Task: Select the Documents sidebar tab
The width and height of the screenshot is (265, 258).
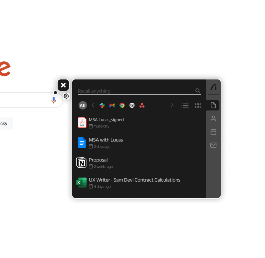Action: 213,105
